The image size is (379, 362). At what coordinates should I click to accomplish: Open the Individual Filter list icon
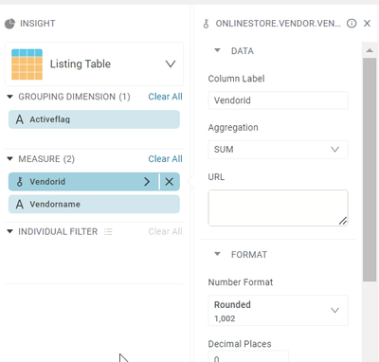tap(108, 232)
